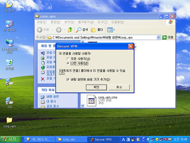
Task: Click the 뒤로 back arrow icon
Action: coord(40,30)
